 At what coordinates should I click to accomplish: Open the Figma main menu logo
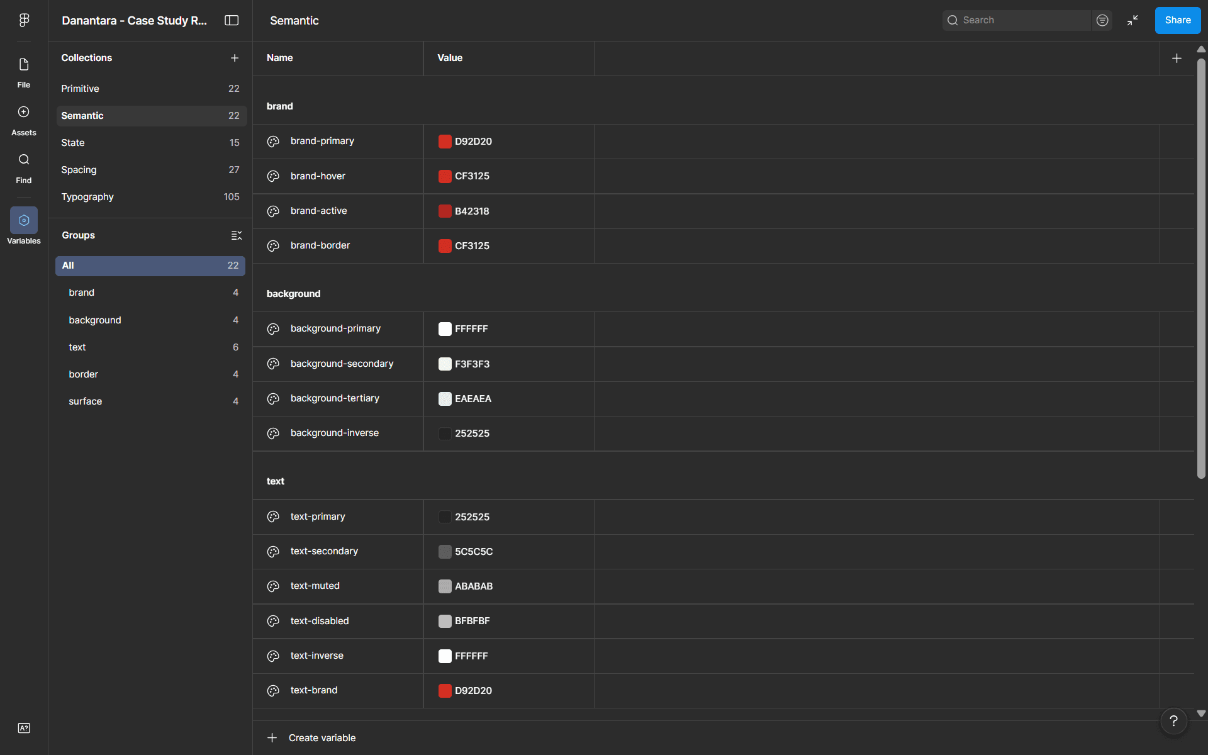pos(24,20)
